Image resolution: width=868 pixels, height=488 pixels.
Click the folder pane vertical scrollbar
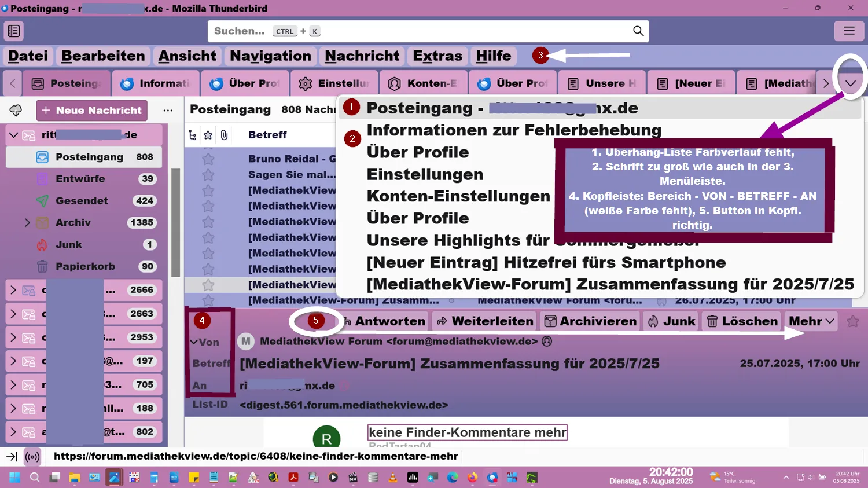(x=176, y=223)
